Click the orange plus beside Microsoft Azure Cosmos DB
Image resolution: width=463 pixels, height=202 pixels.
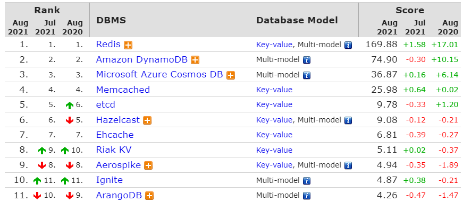[231, 75]
